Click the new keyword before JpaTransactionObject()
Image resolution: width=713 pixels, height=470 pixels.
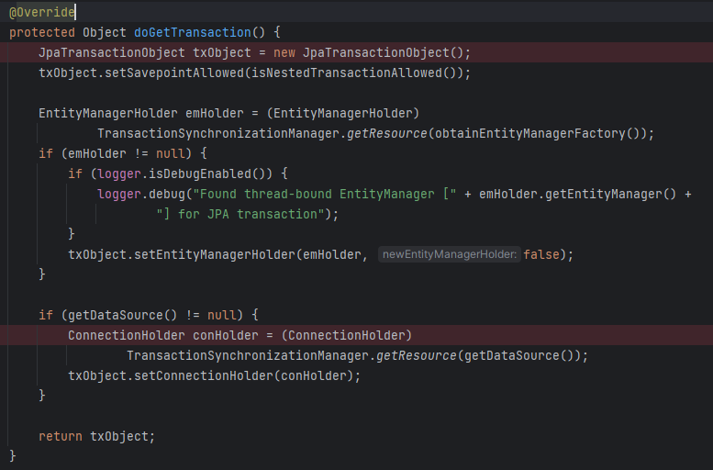[284, 52]
